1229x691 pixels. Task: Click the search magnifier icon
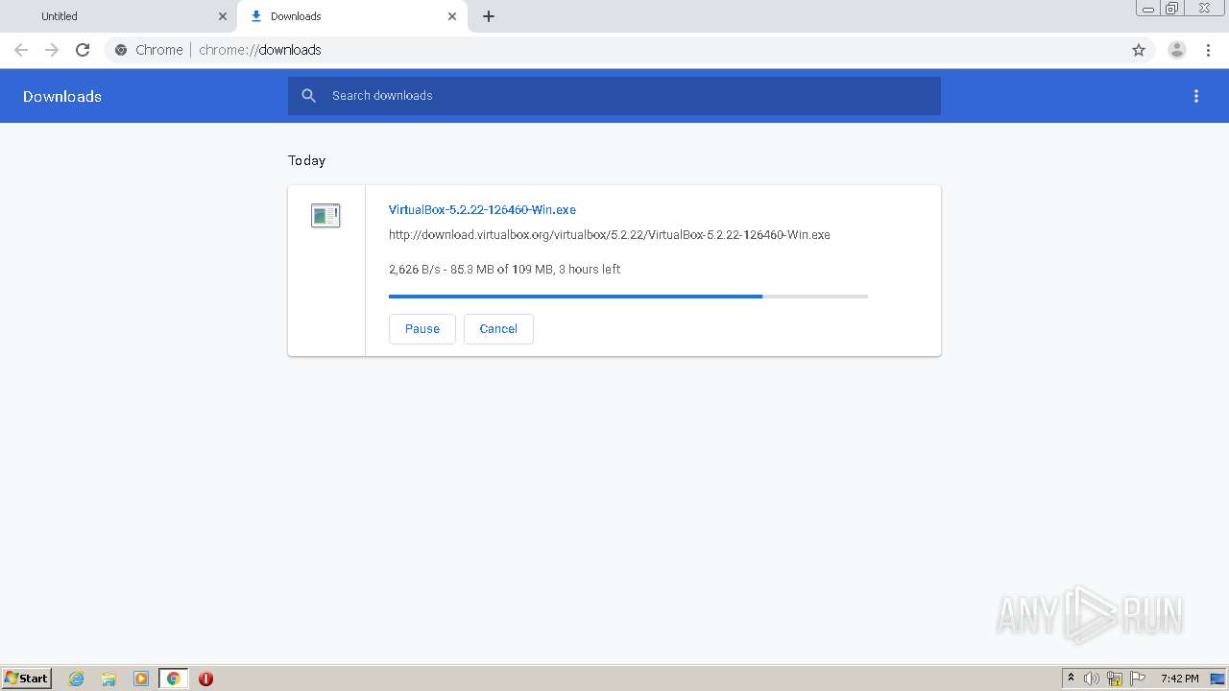point(308,95)
